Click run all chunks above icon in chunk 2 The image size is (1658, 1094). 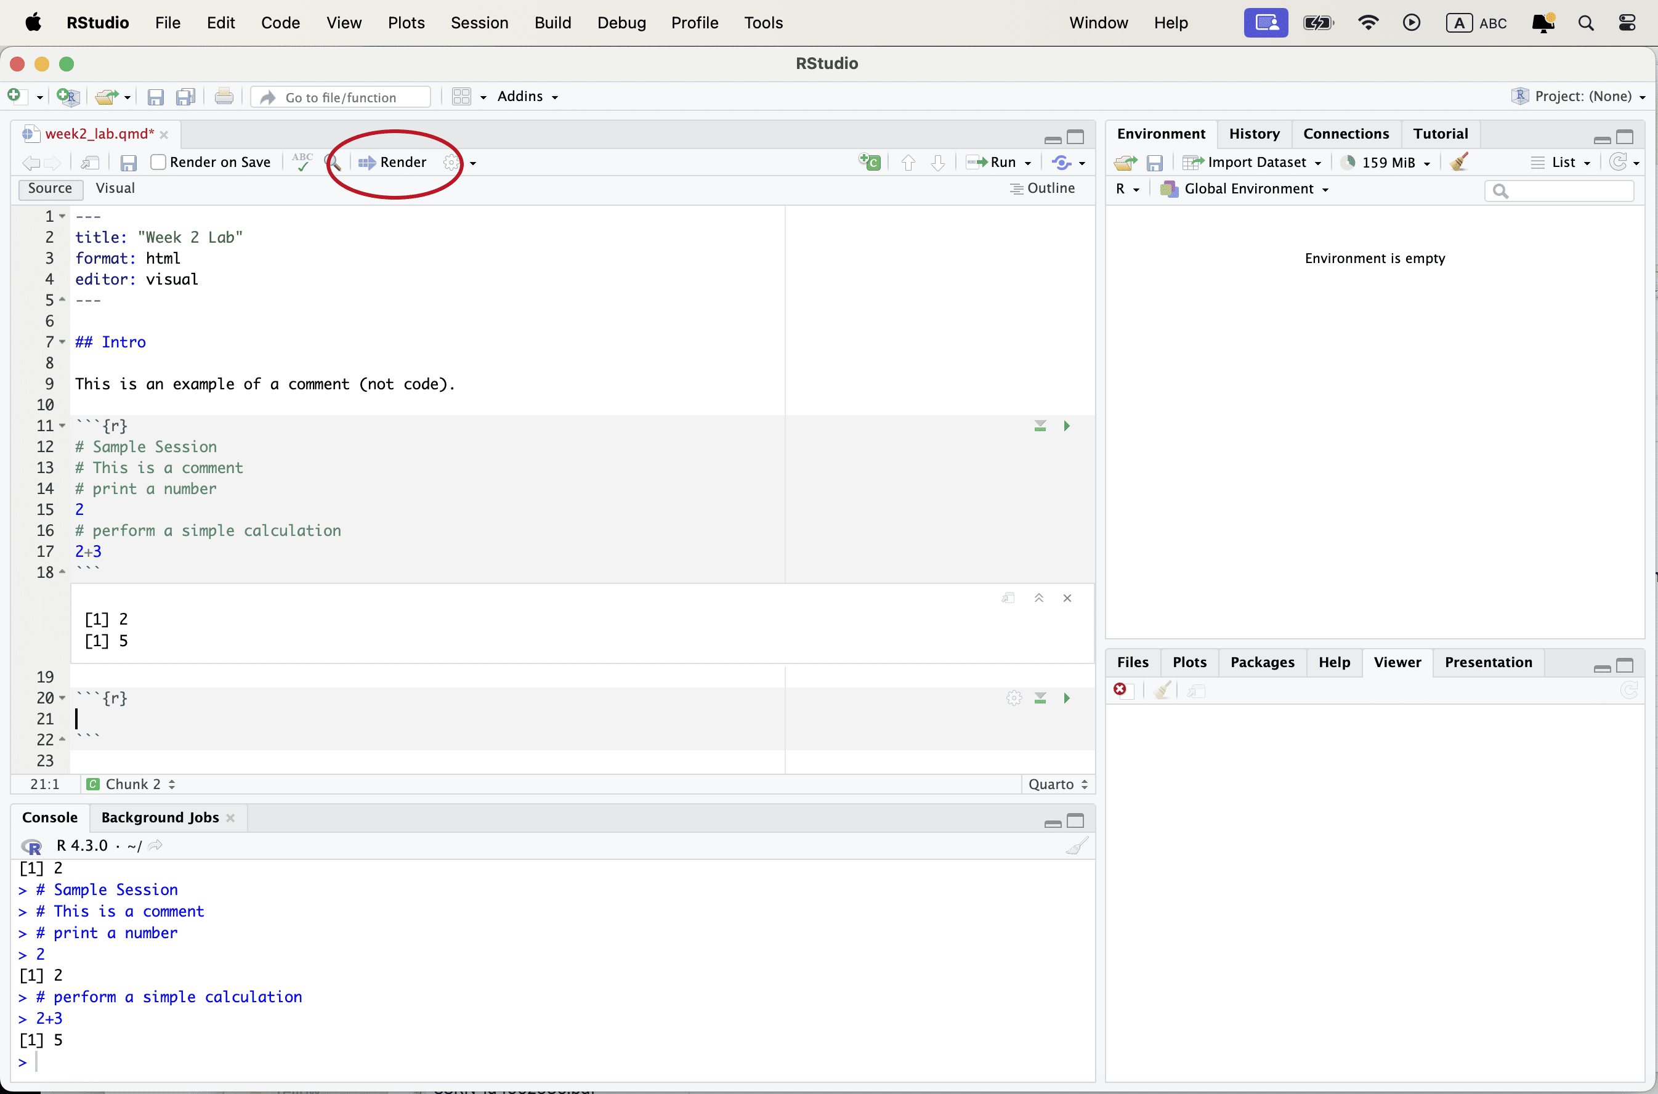tap(1039, 698)
